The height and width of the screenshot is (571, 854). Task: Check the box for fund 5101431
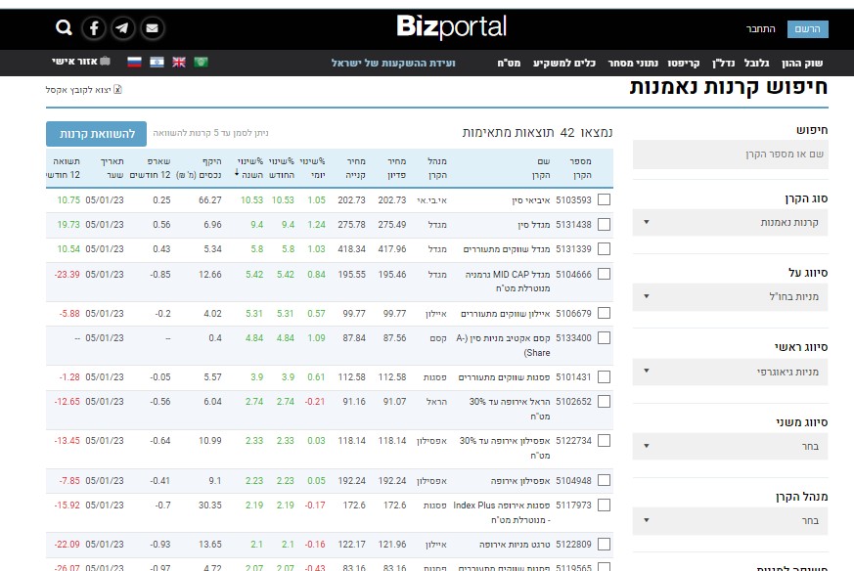604,376
